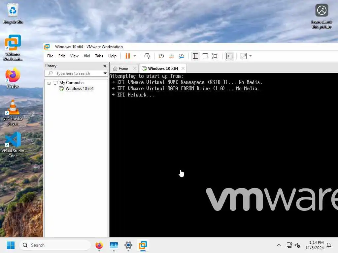
Task: Click the VMware Workstation title bar icon
Action: click(x=47, y=47)
